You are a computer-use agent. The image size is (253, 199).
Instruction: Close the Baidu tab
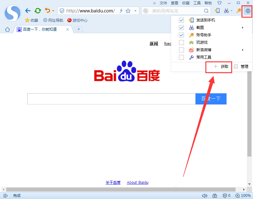pyautogui.click(x=68, y=29)
